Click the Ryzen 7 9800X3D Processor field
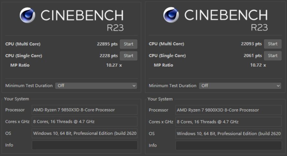The height and width of the screenshot is (156, 287). point(228,110)
